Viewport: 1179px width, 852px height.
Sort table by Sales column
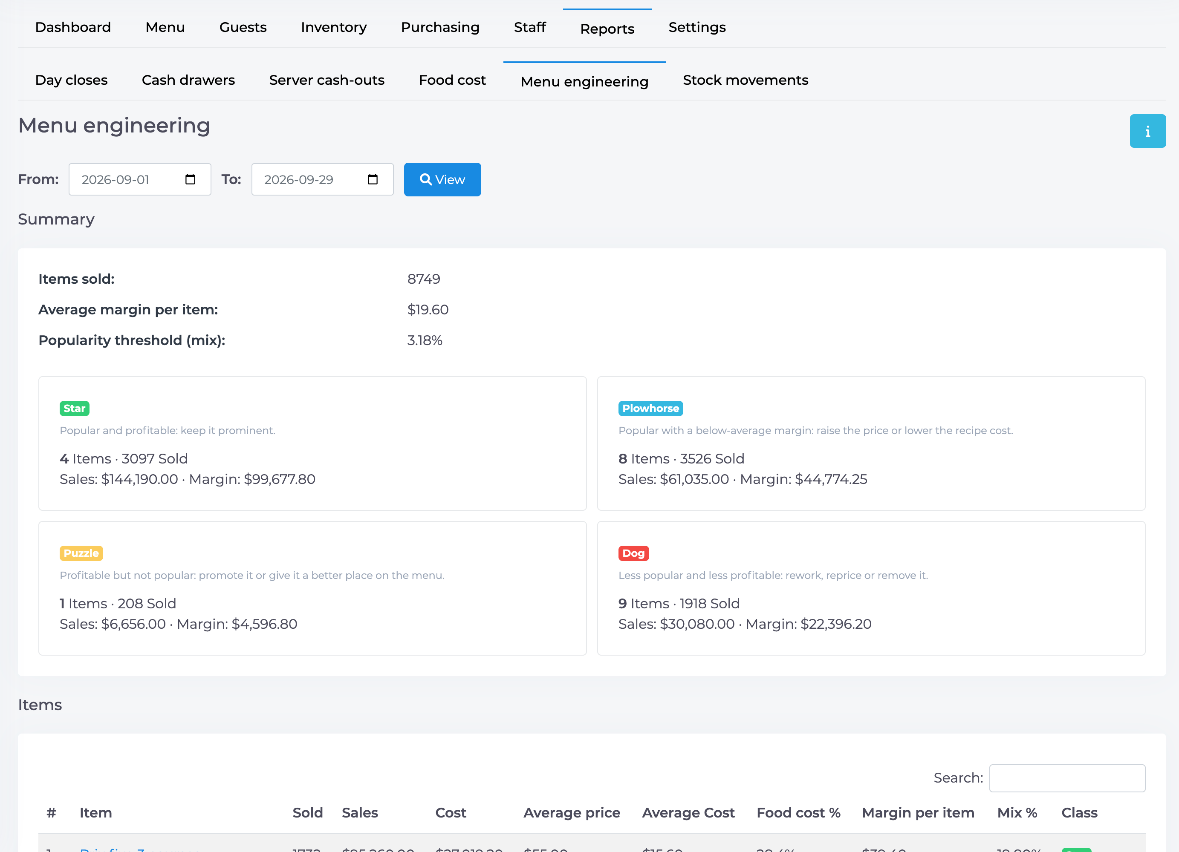(360, 812)
